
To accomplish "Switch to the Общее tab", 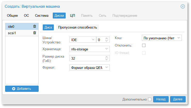I will [x=12, y=16].
